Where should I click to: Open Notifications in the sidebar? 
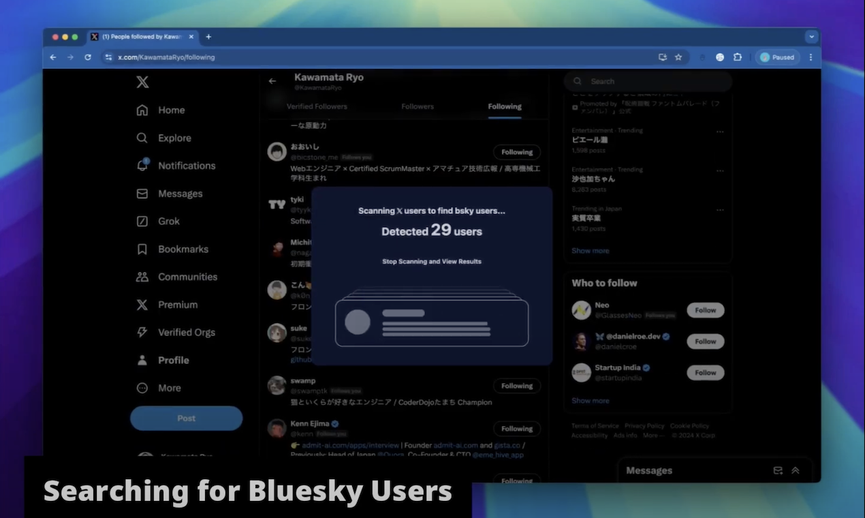point(176,166)
